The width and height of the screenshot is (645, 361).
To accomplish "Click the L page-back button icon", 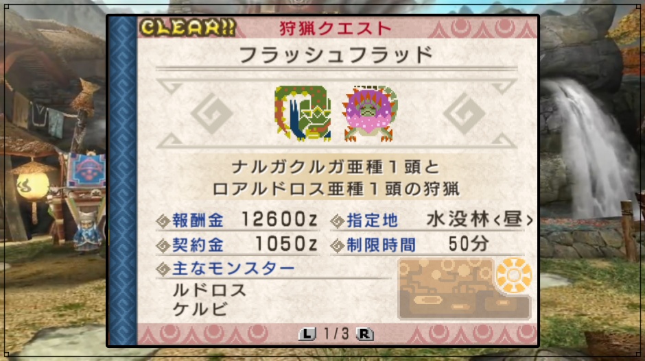I will pos(307,334).
